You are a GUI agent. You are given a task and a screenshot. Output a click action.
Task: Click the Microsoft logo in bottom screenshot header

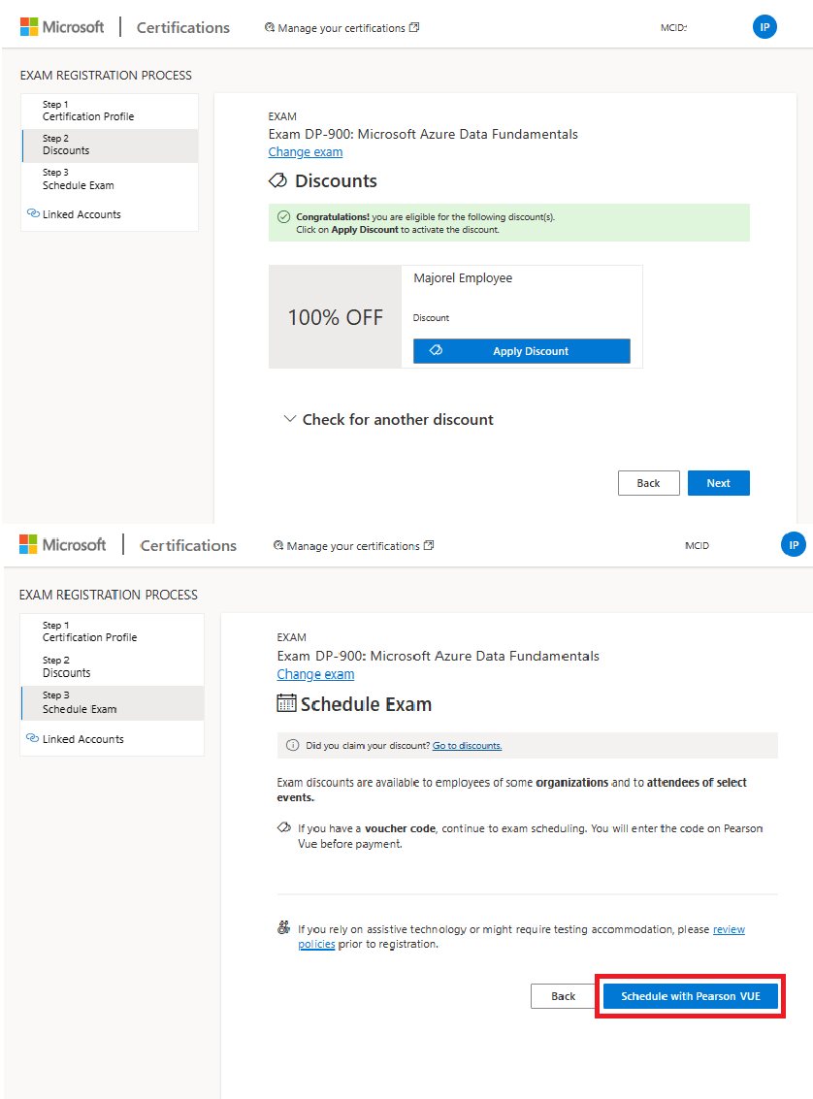click(x=62, y=544)
